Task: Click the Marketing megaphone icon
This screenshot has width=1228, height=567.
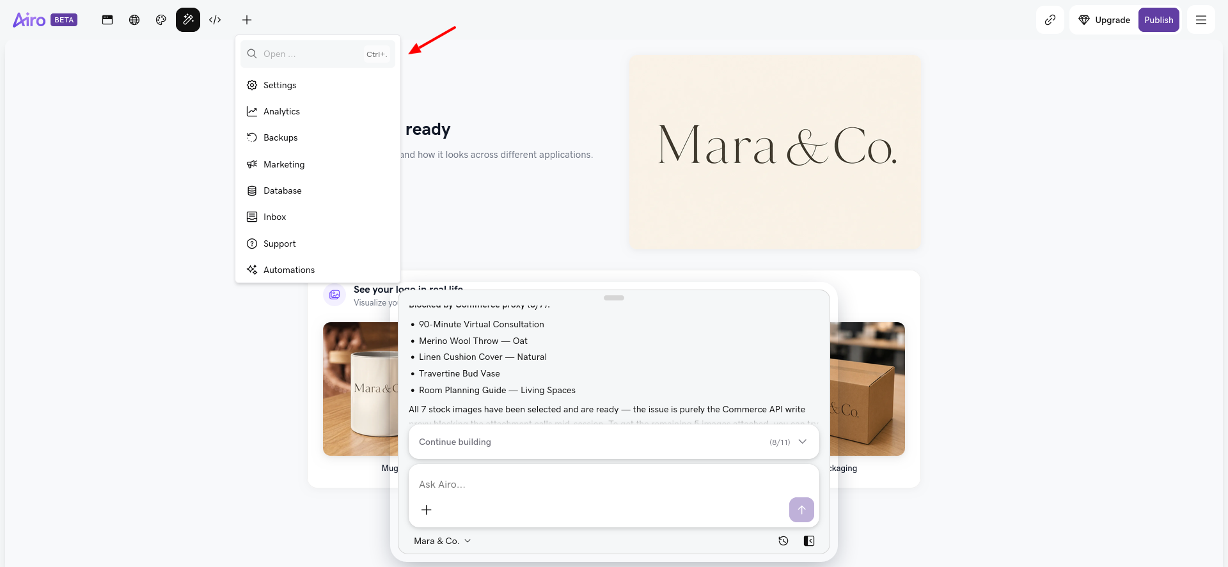Action: 252,164
